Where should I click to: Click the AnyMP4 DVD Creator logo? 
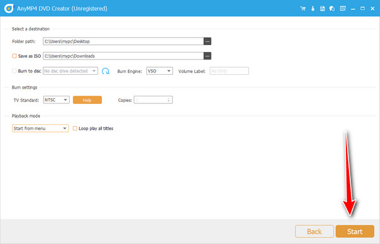(9, 8)
